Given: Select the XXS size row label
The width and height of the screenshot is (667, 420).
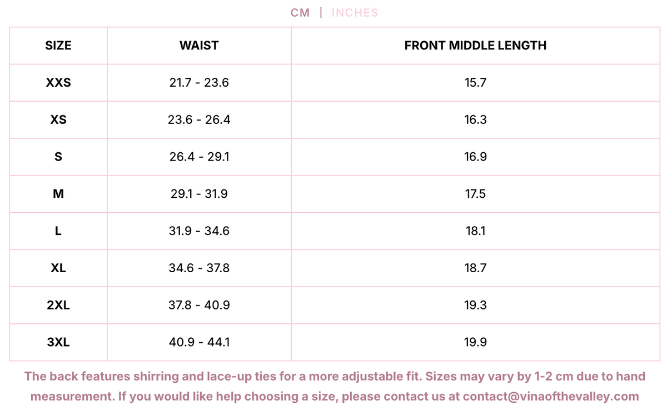Looking at the screenshot, I should 58,83.
